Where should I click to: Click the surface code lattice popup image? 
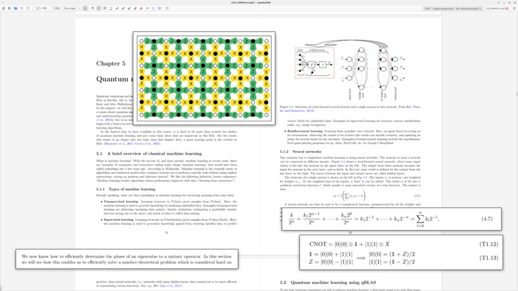204,78
